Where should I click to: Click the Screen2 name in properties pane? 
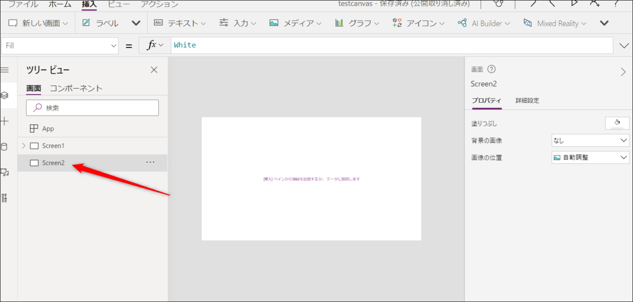[x=484, y=84]
